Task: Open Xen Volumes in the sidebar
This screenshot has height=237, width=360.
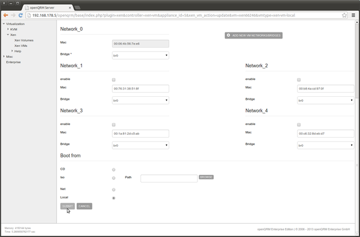Action: click(24, 40)
